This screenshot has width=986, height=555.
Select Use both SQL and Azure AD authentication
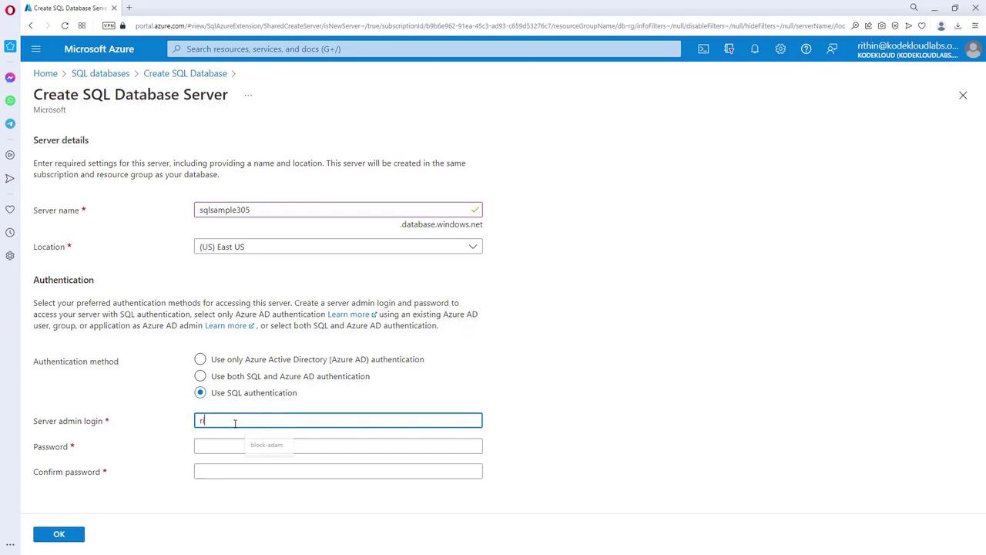200,376
